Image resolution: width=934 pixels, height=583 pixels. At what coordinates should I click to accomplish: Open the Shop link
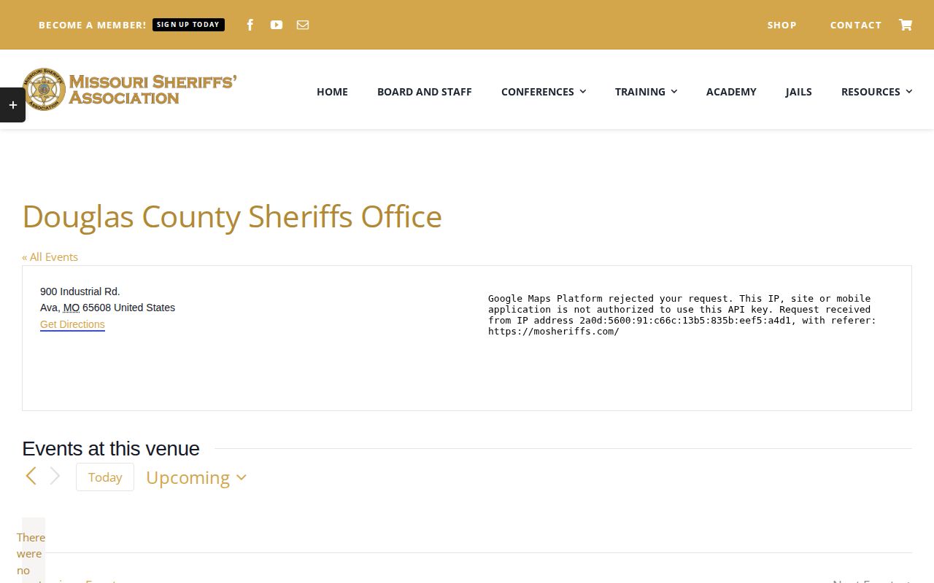pyautogui.click(x=781, y=25)
